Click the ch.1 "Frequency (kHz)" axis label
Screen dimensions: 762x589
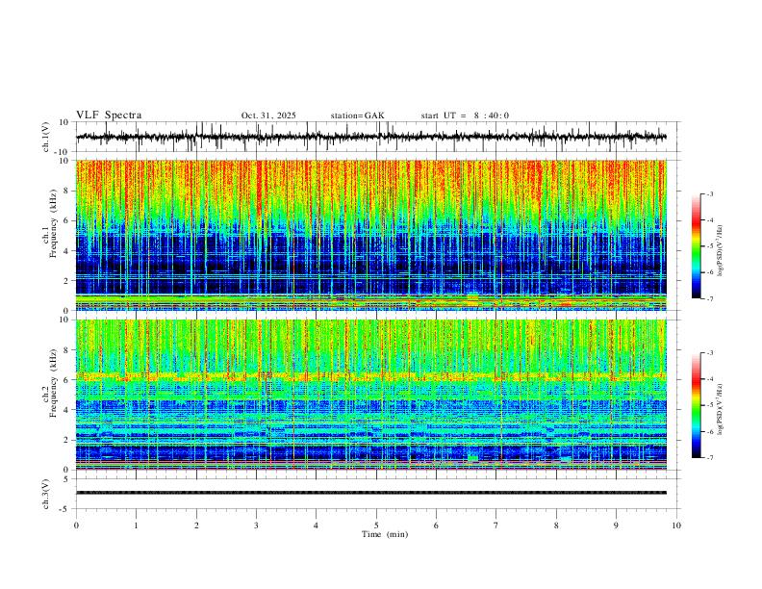point(53,221)
